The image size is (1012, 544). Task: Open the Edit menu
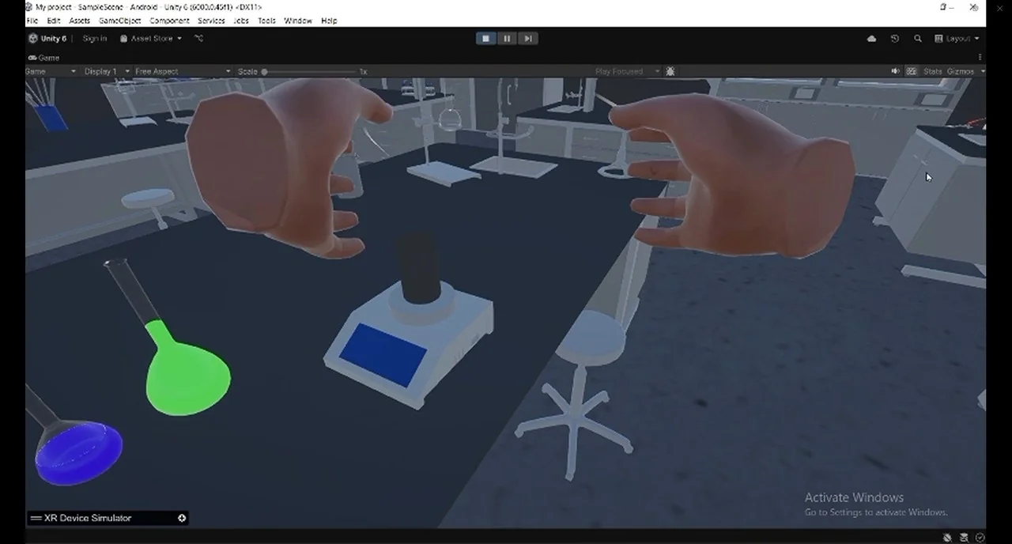point(54,21)
